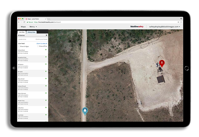199x137 pixels.
Task: Expand the Menu dropdown
Action: [x=33, y=27]
